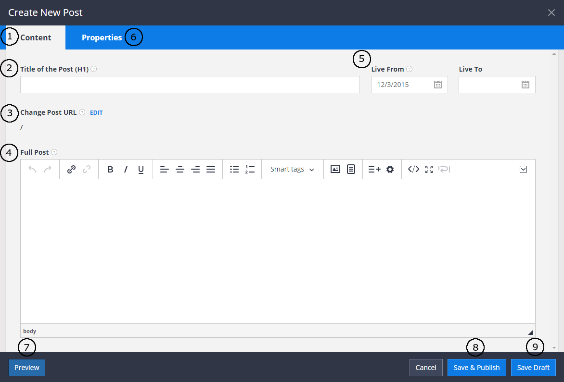The width and height of the screenshot is (564, 382).
Task: Expand the editor to fullscreen
Action: pos(429,169)
